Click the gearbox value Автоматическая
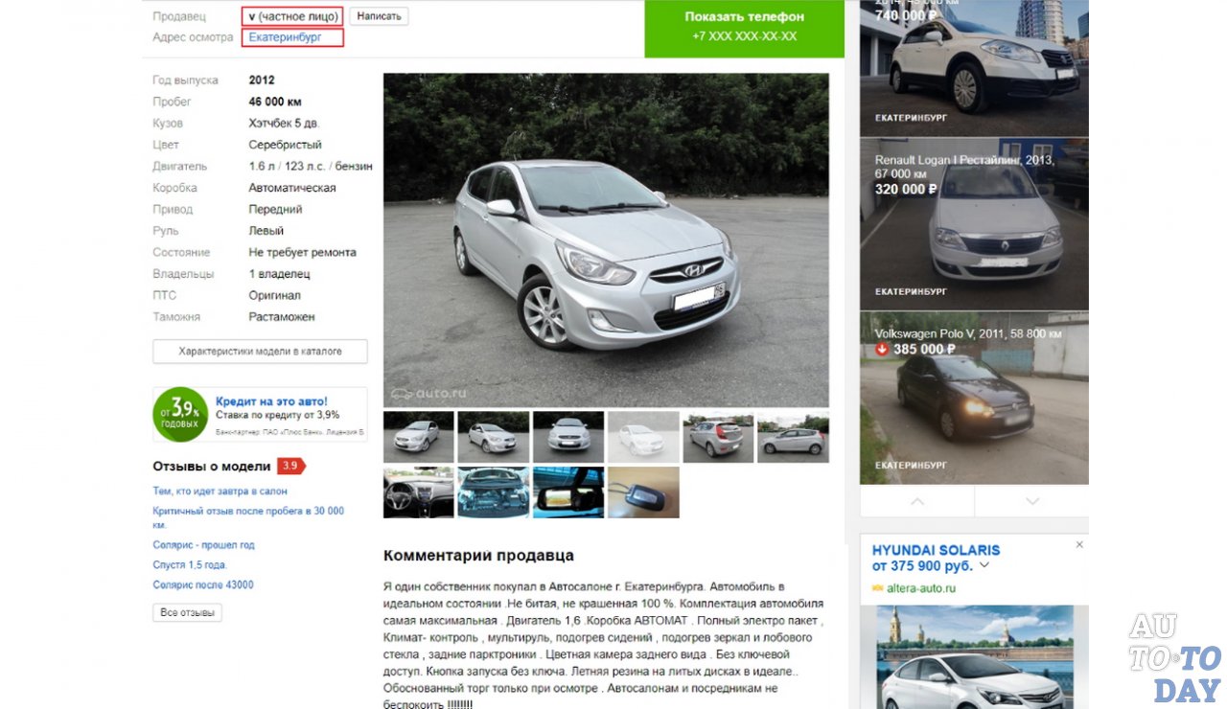 292,188
